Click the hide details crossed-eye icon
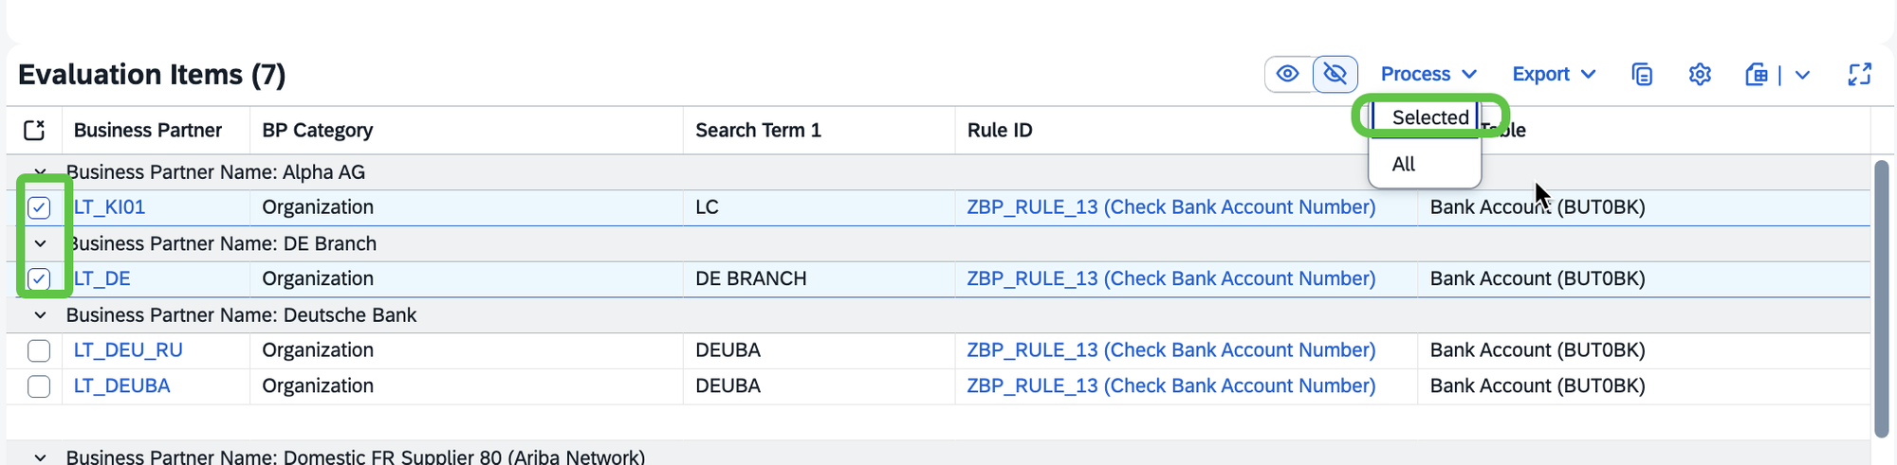 [1335, 74]
